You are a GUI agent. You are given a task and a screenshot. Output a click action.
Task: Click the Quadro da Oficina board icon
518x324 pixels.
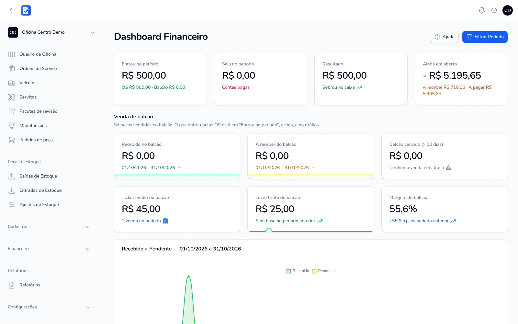(x=12, y=54)
